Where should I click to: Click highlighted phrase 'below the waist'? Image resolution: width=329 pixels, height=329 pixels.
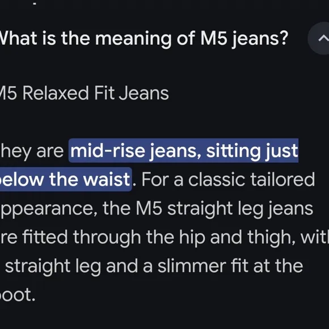[x=65, y=179]
